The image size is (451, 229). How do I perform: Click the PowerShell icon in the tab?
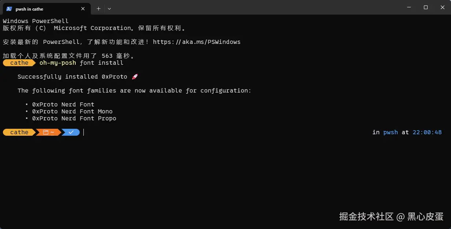coord(9,9)
